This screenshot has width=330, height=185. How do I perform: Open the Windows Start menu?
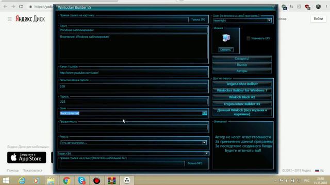click(6, 180)
